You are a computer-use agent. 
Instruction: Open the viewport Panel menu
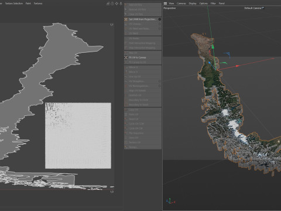click(222, 4)
